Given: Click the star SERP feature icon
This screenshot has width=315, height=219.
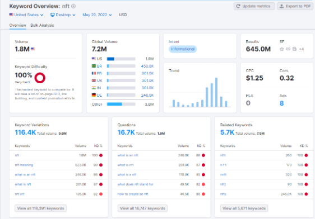Looking at the screenshot, I should point(282,49).
